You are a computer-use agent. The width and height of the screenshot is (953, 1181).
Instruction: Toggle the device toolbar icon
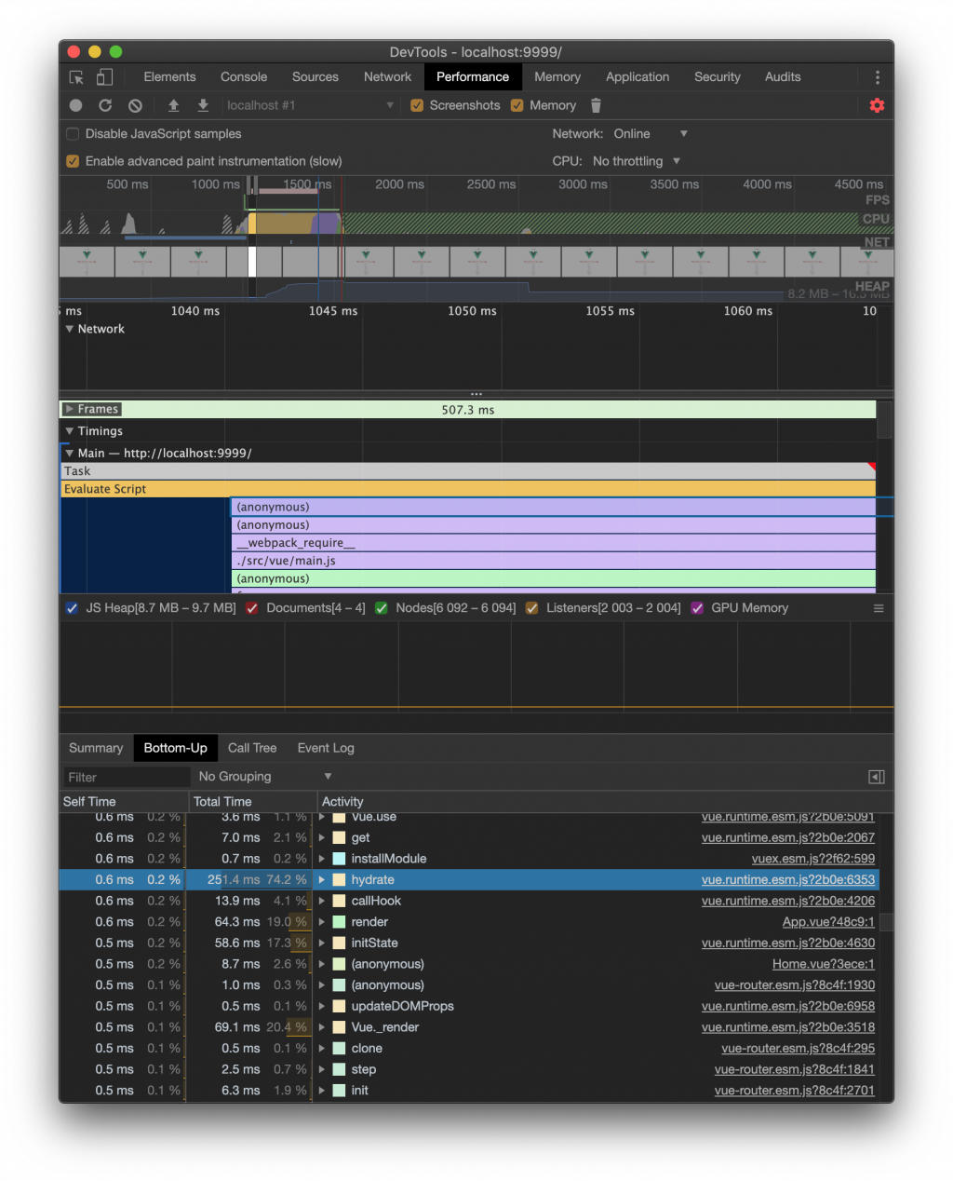[x=105, y=77]
